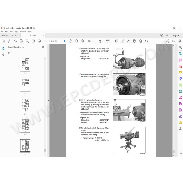The width and height of the screenshot is (183, 183).
Task: Upload file to cloud icon
Action: click(x=15, y=41)
